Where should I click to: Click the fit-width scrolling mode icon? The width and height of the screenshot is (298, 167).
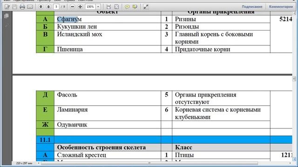click(108, 7)
